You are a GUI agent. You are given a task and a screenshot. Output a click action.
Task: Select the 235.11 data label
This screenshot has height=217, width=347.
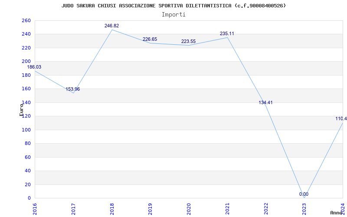coord(227,34)
